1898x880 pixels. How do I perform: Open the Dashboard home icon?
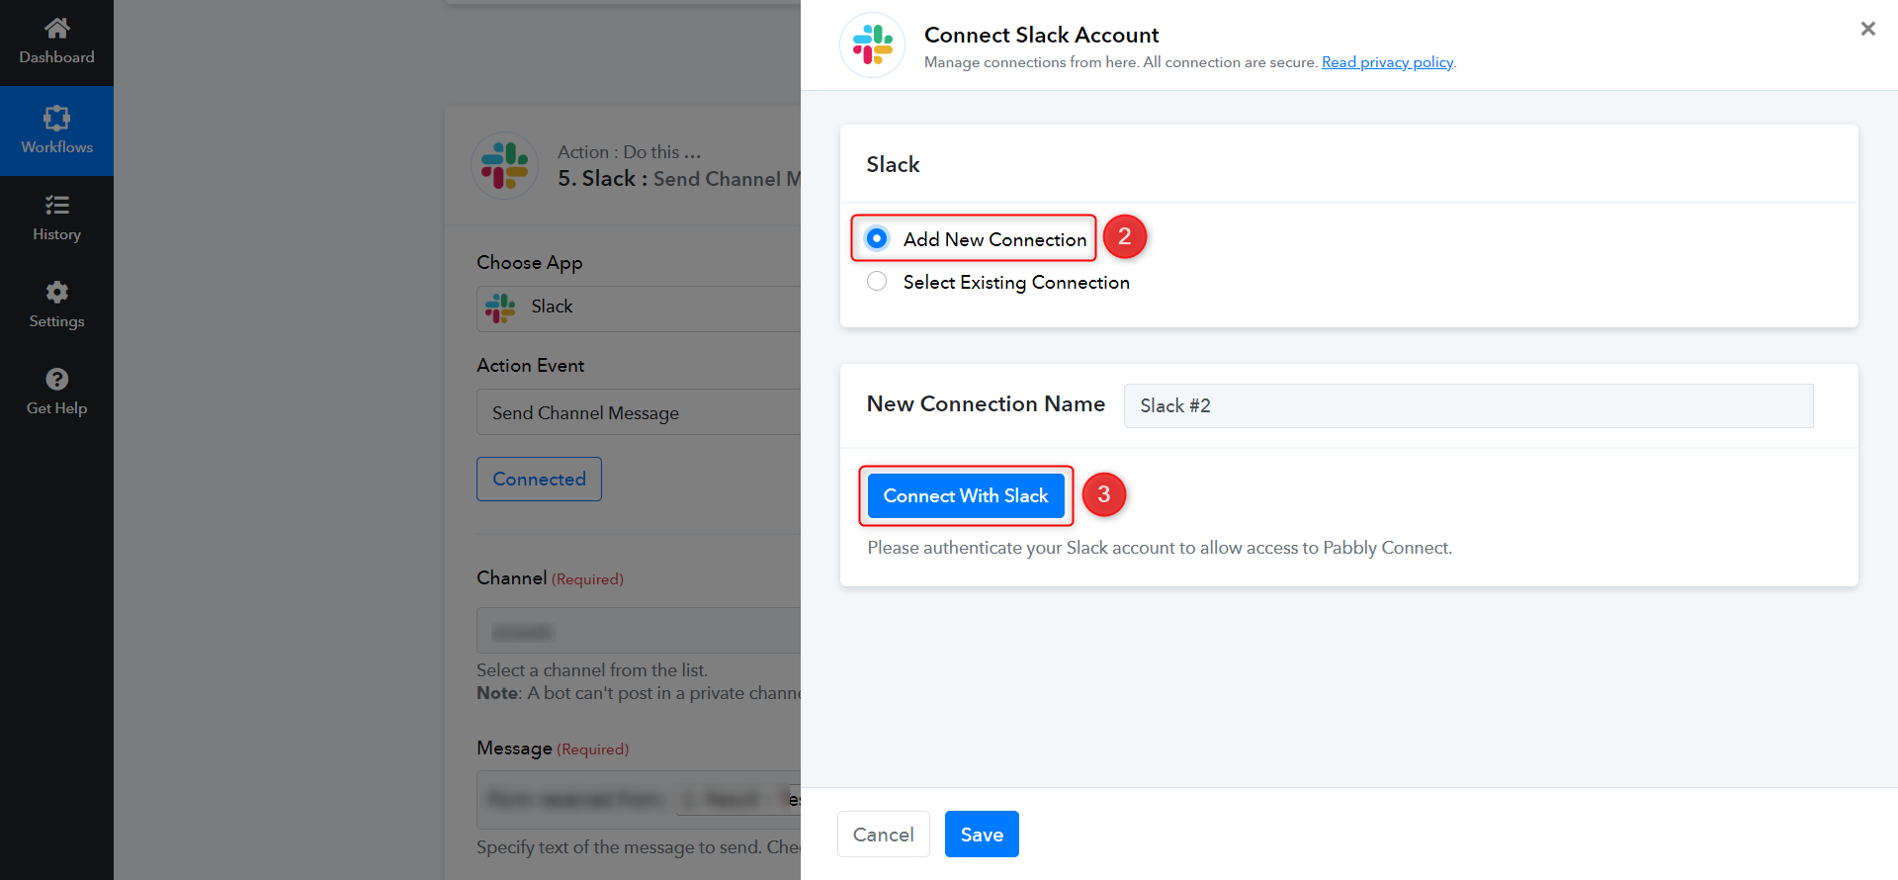pos(57,28)
